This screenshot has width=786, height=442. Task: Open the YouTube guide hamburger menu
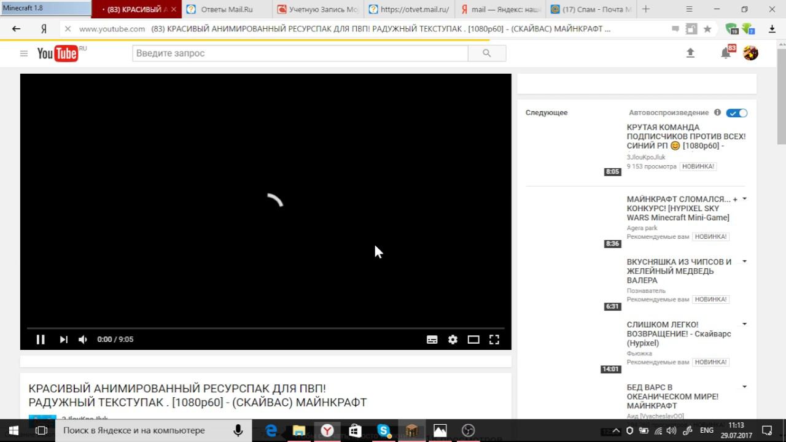[24, 53]
